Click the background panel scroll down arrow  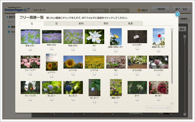click(185, 114)
